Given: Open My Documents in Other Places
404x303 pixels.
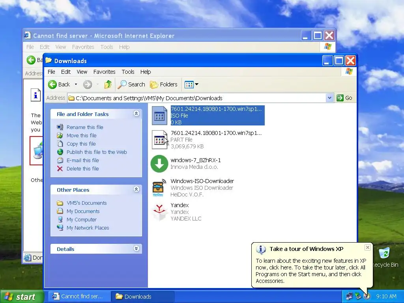Looking at the screenshot, I should (83, 211).
